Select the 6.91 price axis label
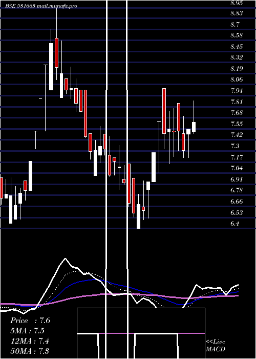The width and height of the screenshot is (256, 359). [237, 179]
